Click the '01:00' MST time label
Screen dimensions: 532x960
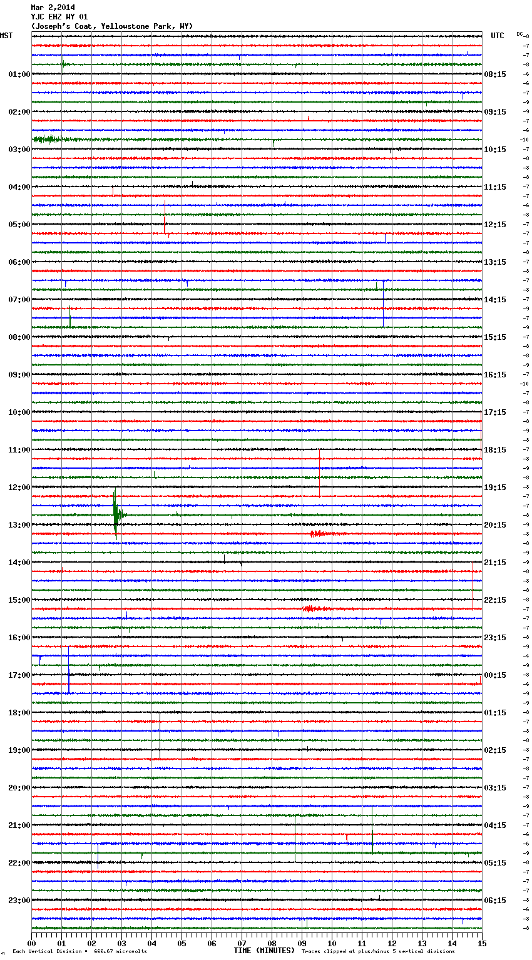(x=19, y=74)
